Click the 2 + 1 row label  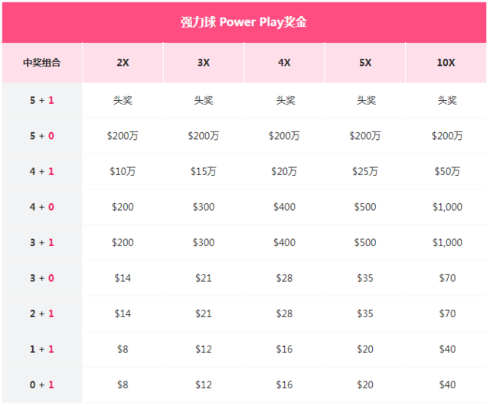point(42,314)
